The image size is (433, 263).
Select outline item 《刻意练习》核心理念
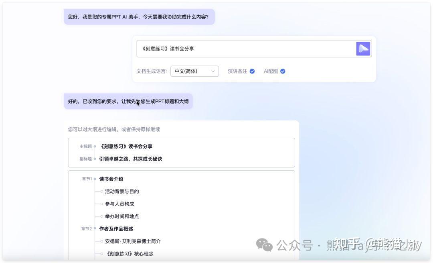129,254
